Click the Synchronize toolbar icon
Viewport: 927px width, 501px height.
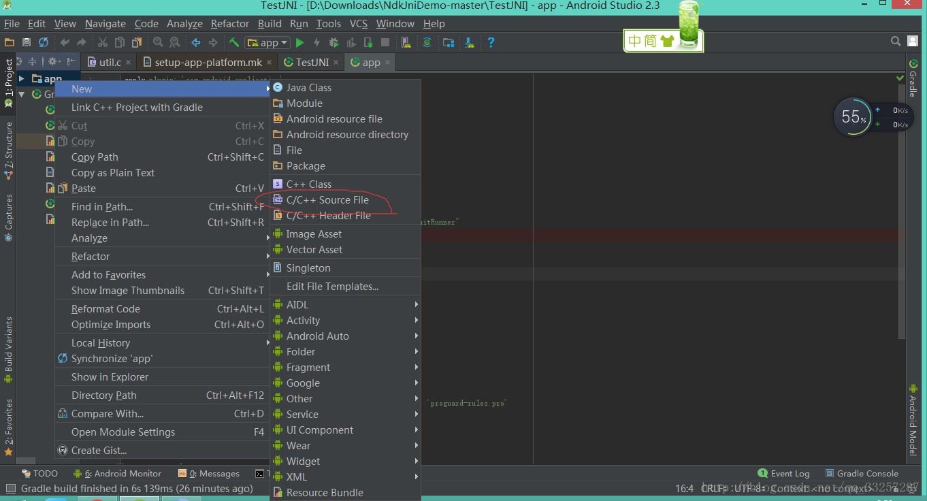(x=44, y=42)
